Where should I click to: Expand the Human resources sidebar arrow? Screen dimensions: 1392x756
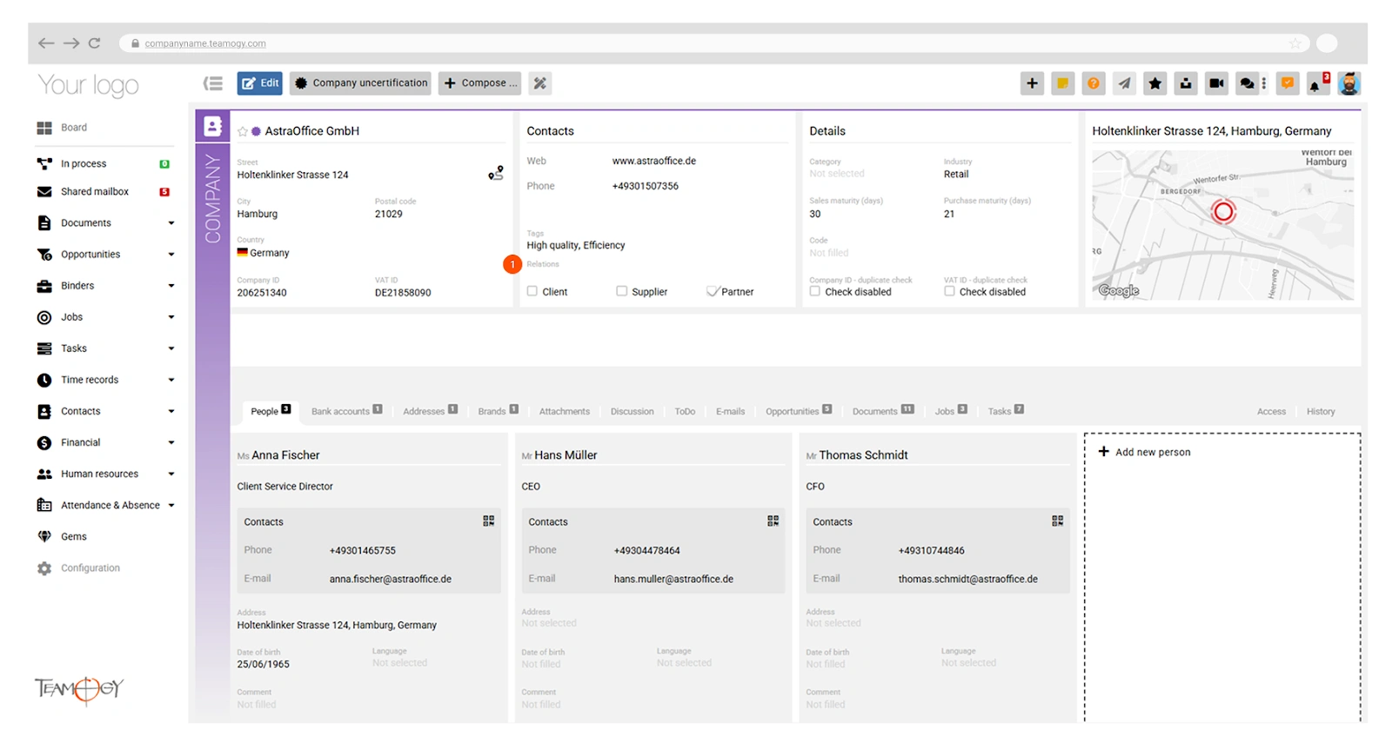pyautogui.click(x=171, y=474)
